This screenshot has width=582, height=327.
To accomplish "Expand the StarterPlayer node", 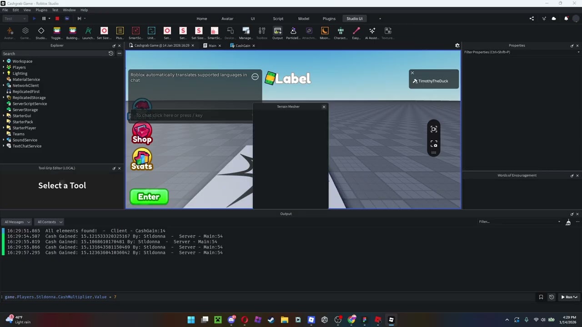I will pyautogui.click(x=4, y=128).
